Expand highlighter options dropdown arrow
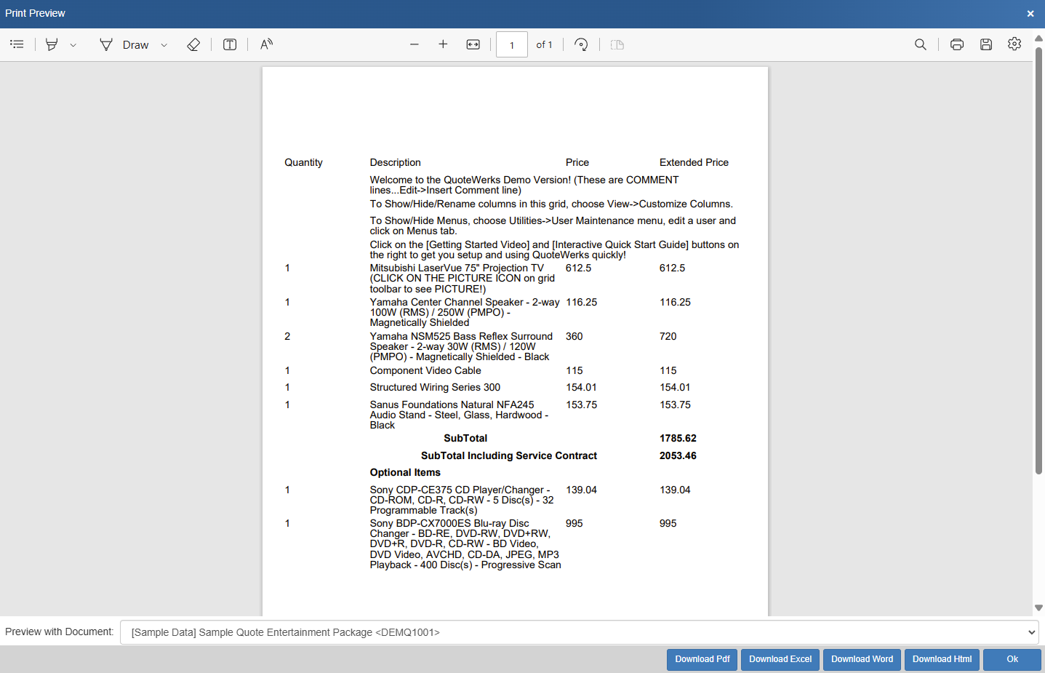The image size is (1045, 673). coord(73,45)
